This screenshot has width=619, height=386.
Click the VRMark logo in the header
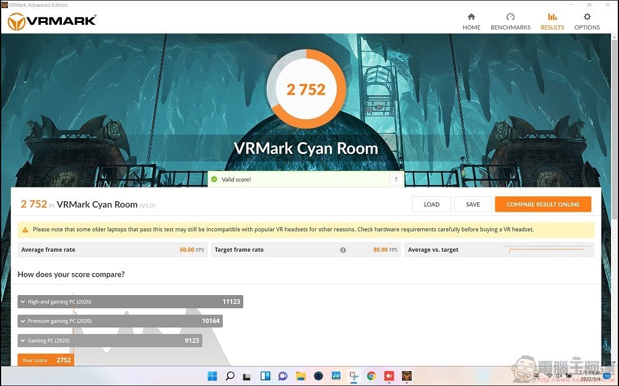52,21
